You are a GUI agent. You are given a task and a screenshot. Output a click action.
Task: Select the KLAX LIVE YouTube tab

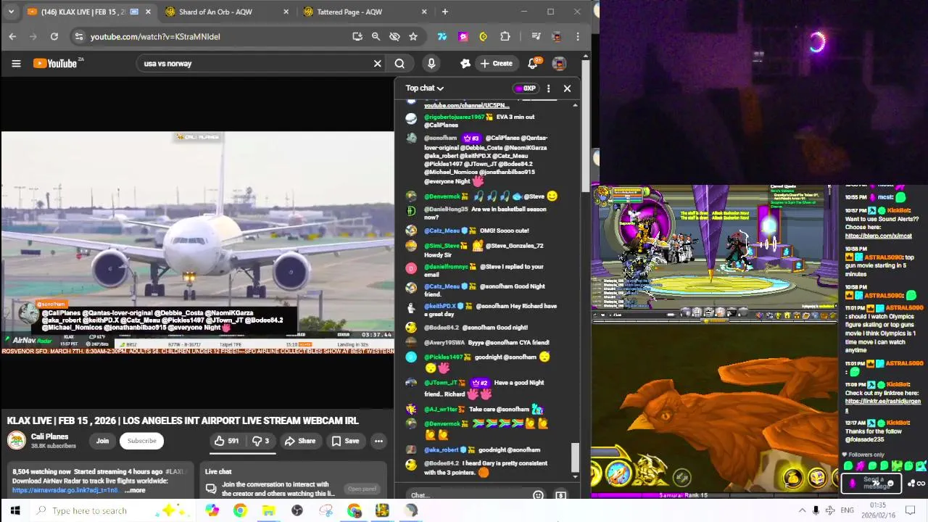[x=87, y=12]
